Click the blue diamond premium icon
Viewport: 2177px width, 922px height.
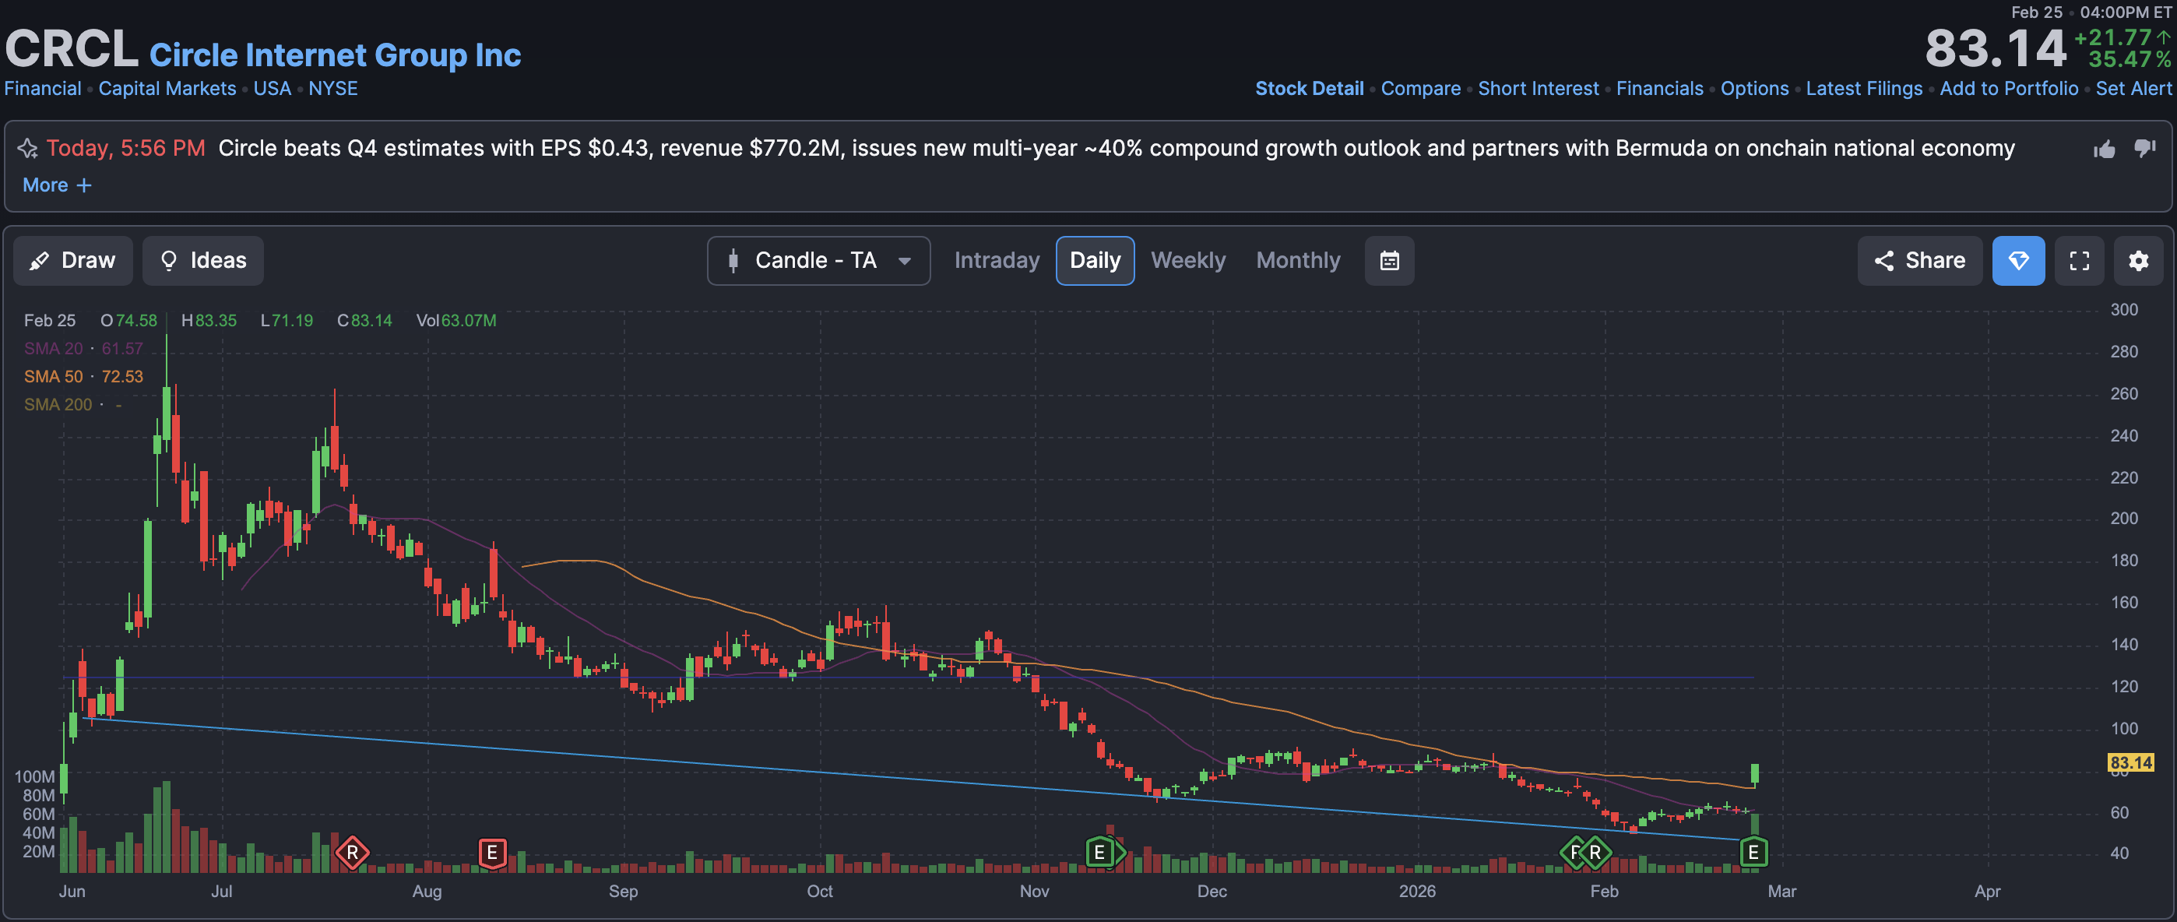tap(2017, 260)
